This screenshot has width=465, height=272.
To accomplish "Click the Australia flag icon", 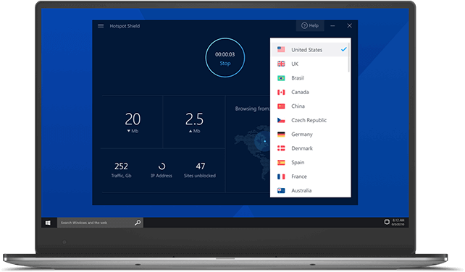I will click(x=281, y=190).
